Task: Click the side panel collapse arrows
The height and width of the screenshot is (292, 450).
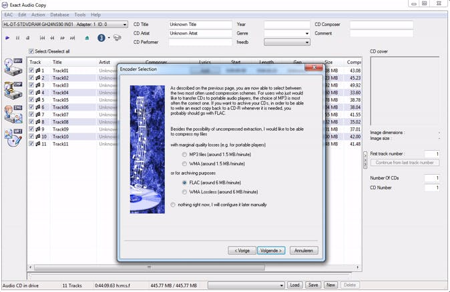Action: 365,159
